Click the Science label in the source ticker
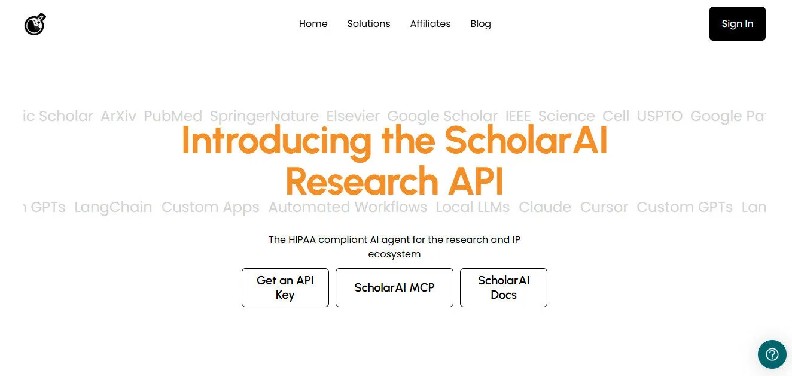This screenshot has height=376, width=792. pyautogui.click(x=566, y=116)
